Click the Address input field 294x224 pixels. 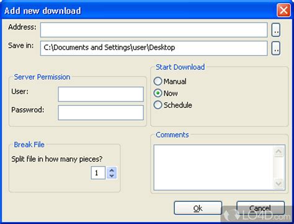(x=154, y=30)
